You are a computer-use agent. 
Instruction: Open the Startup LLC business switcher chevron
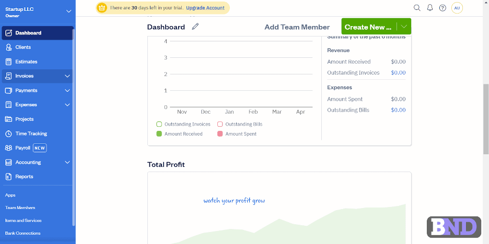[x=69, y=11]
